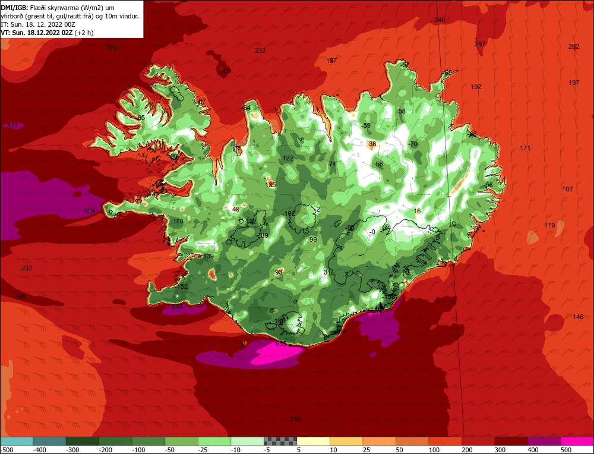594x454 pixels.
Task: Click the land value 135 on the map
Action: (270, 185)
